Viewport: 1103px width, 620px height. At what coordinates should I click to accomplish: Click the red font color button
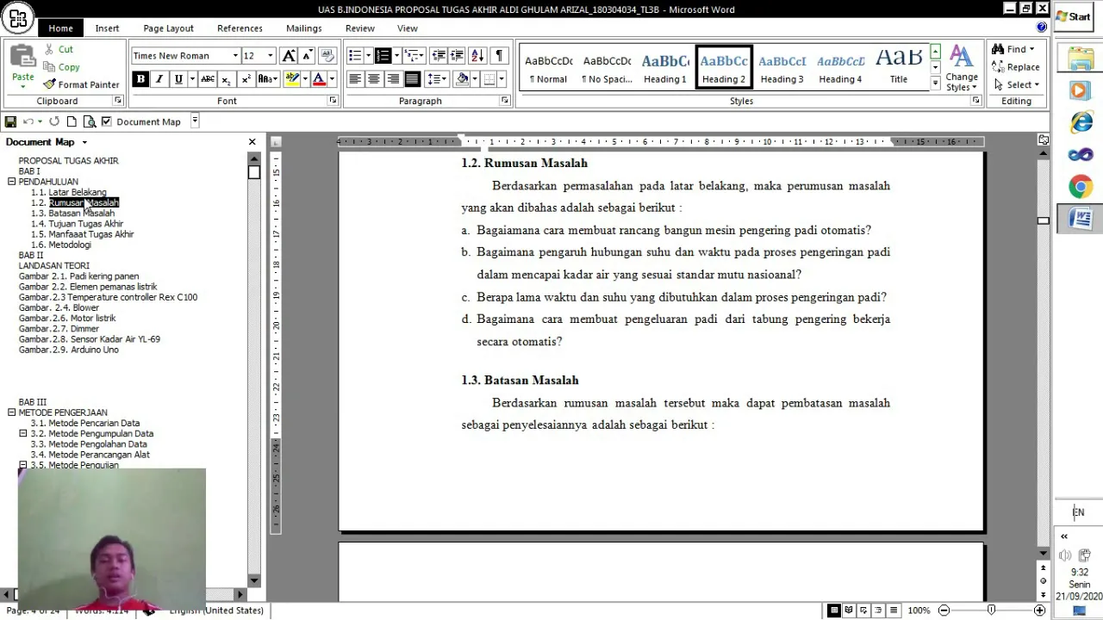319,79
